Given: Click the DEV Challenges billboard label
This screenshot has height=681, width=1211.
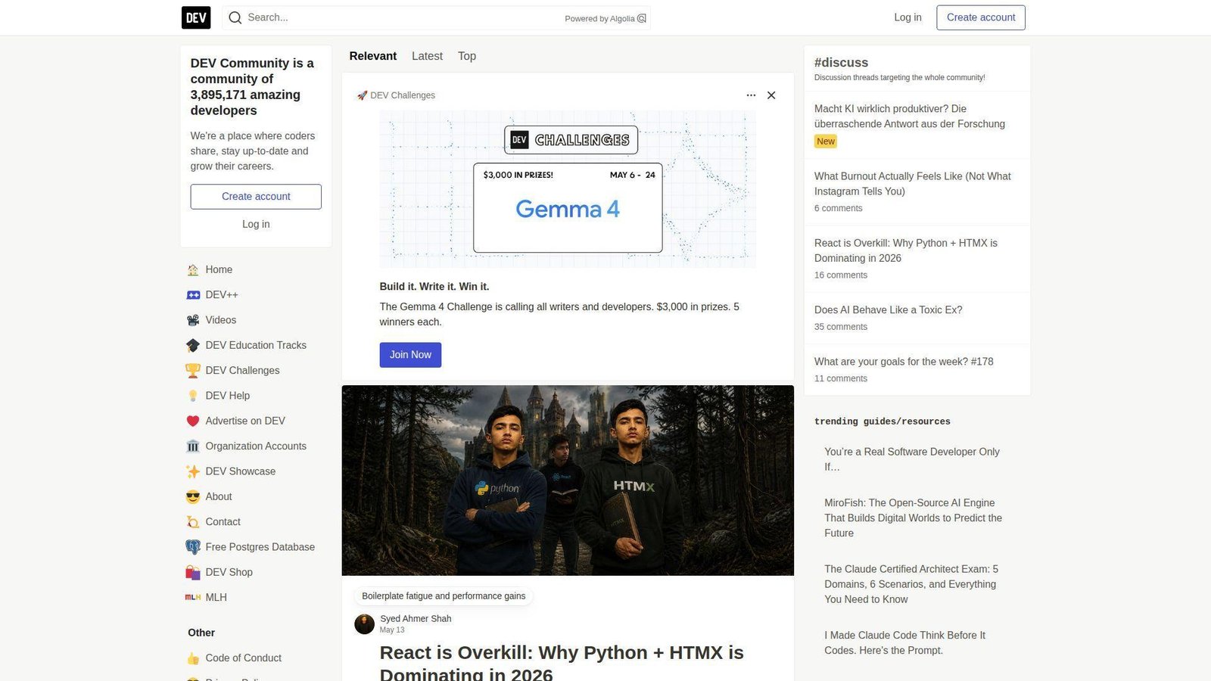Looking at the screenshot, I should pyautogui.click(x=396, y=95).
